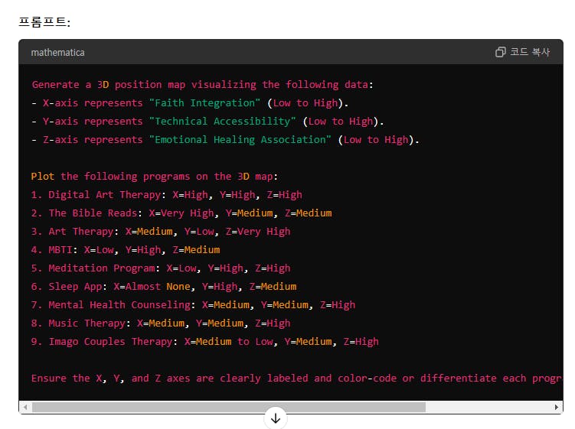Click the '3. Art Therapy' line
This screenshot has height=429, width=575.
tap(161, 231)
